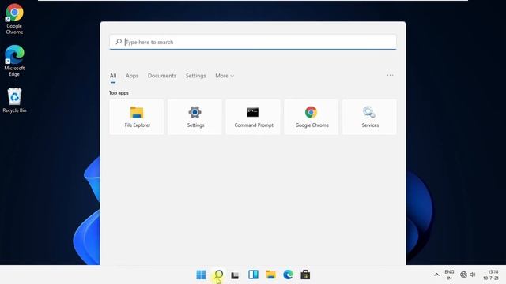The height and width of the screenshot is (284, 506).
Task: Switch to the Apps search filter tab
Action: [x=132, y=76]
